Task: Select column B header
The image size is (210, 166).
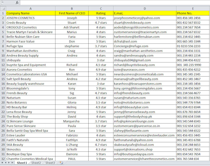Action: [x=72, y=9]
